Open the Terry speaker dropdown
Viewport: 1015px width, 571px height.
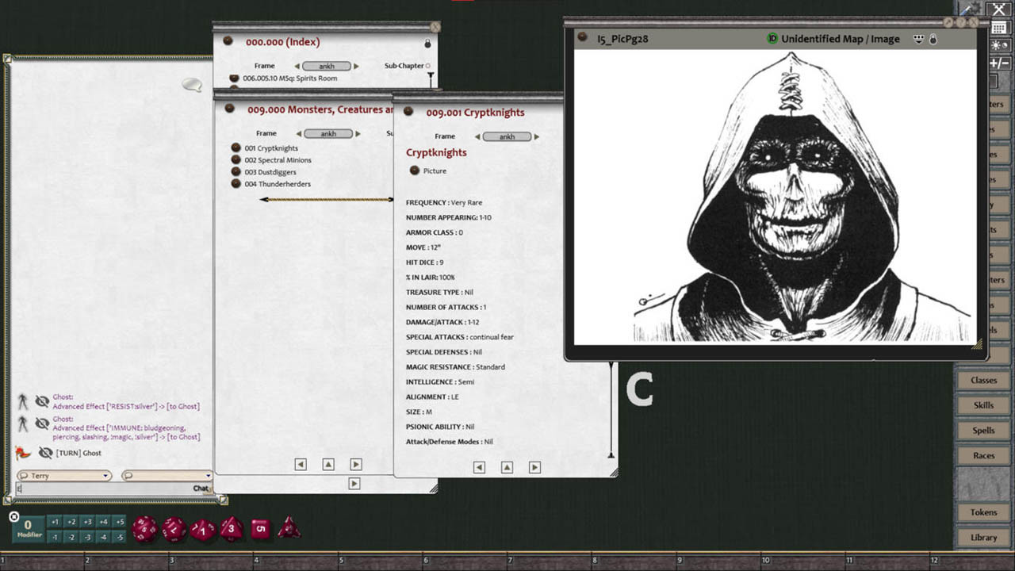tap(63, 474)
